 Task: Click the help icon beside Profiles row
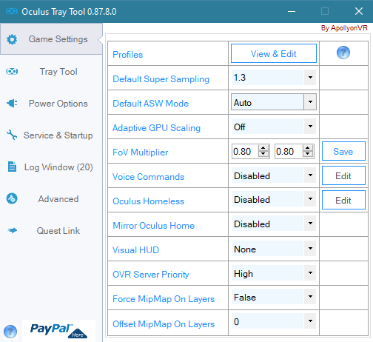343,53
